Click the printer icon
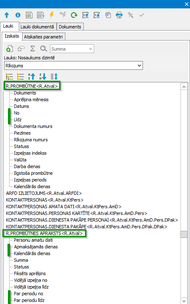 point(119,15)
